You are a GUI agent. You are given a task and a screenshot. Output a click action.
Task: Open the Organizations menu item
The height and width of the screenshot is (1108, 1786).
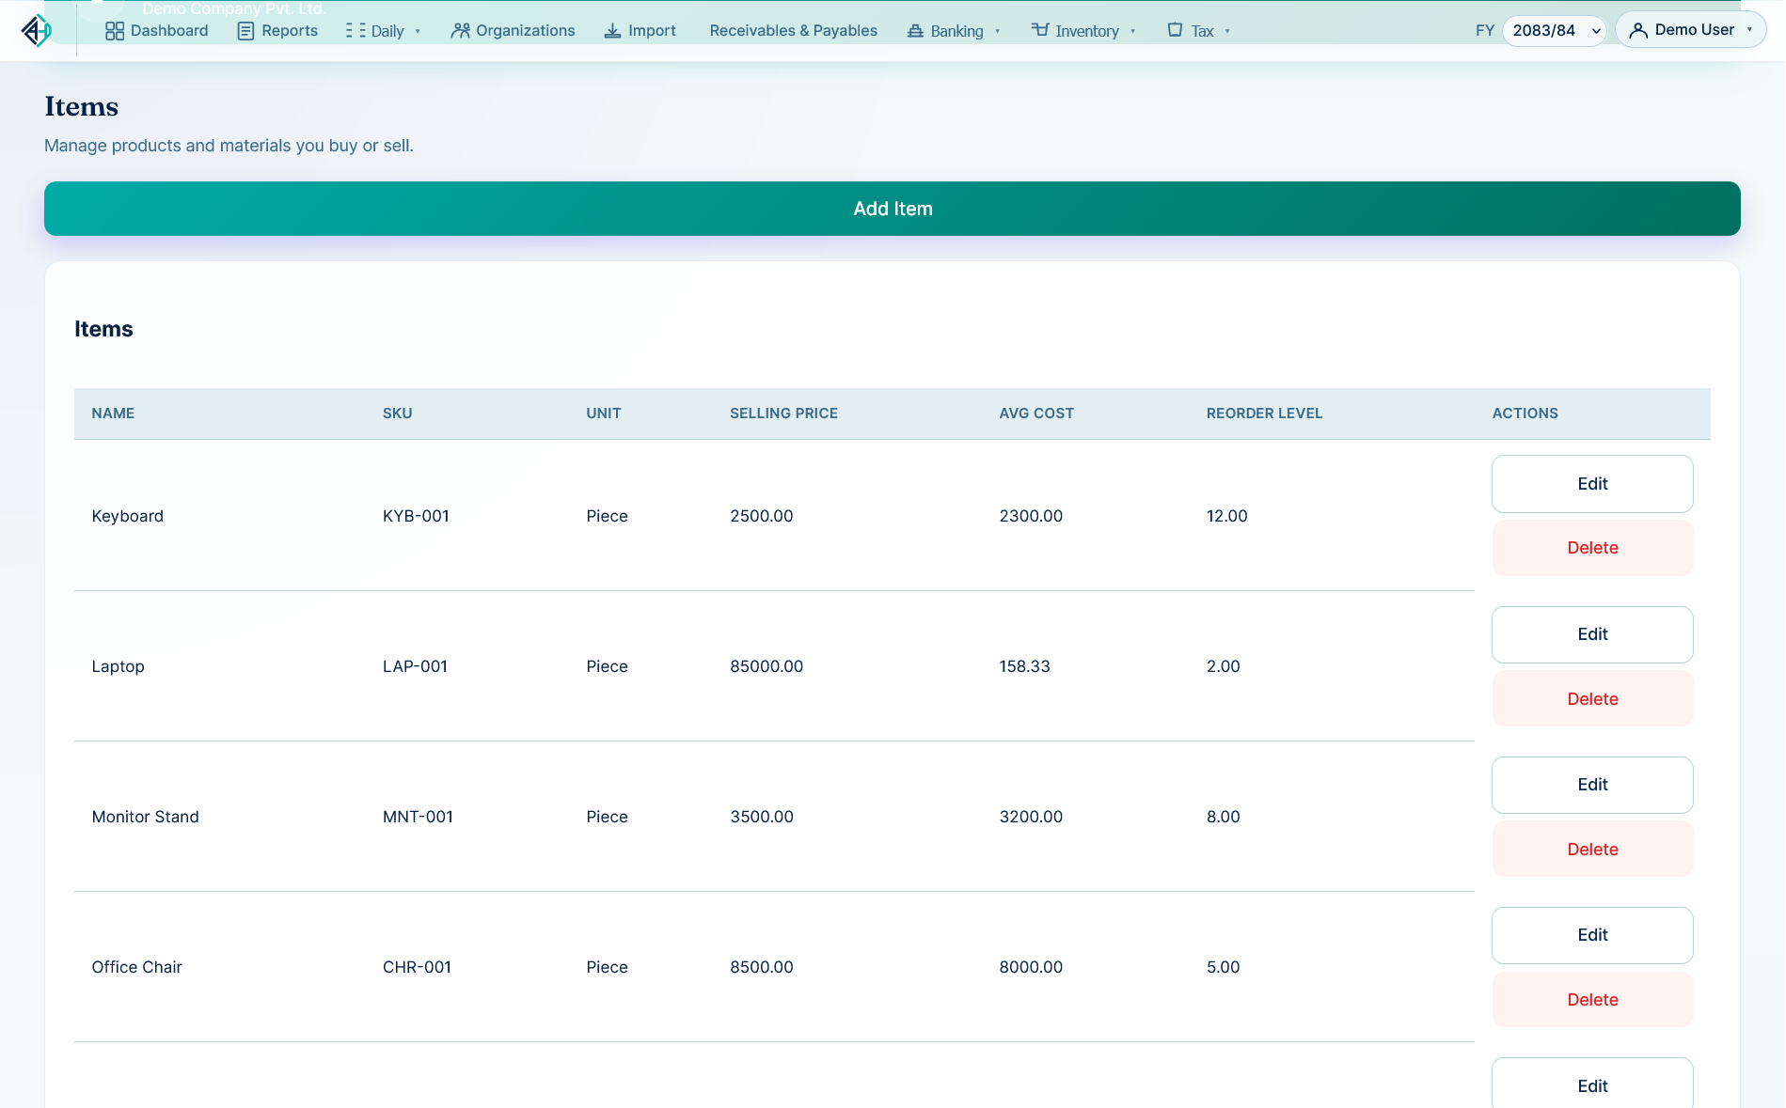pos(513,31)
